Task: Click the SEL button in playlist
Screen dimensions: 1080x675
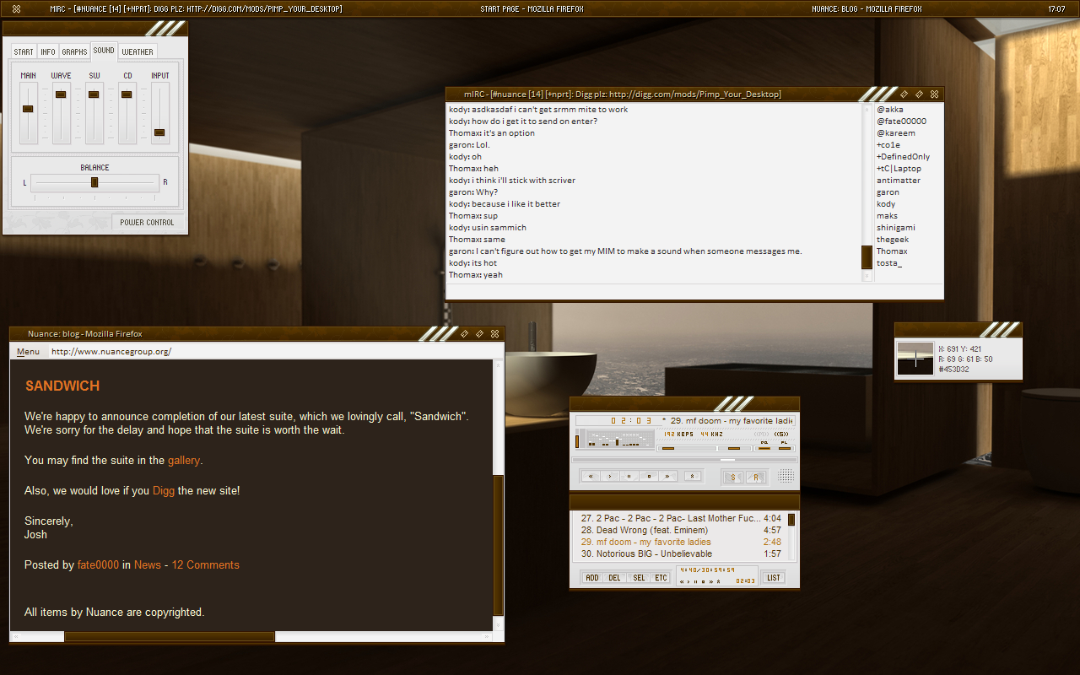Action: tap(639, 578)
